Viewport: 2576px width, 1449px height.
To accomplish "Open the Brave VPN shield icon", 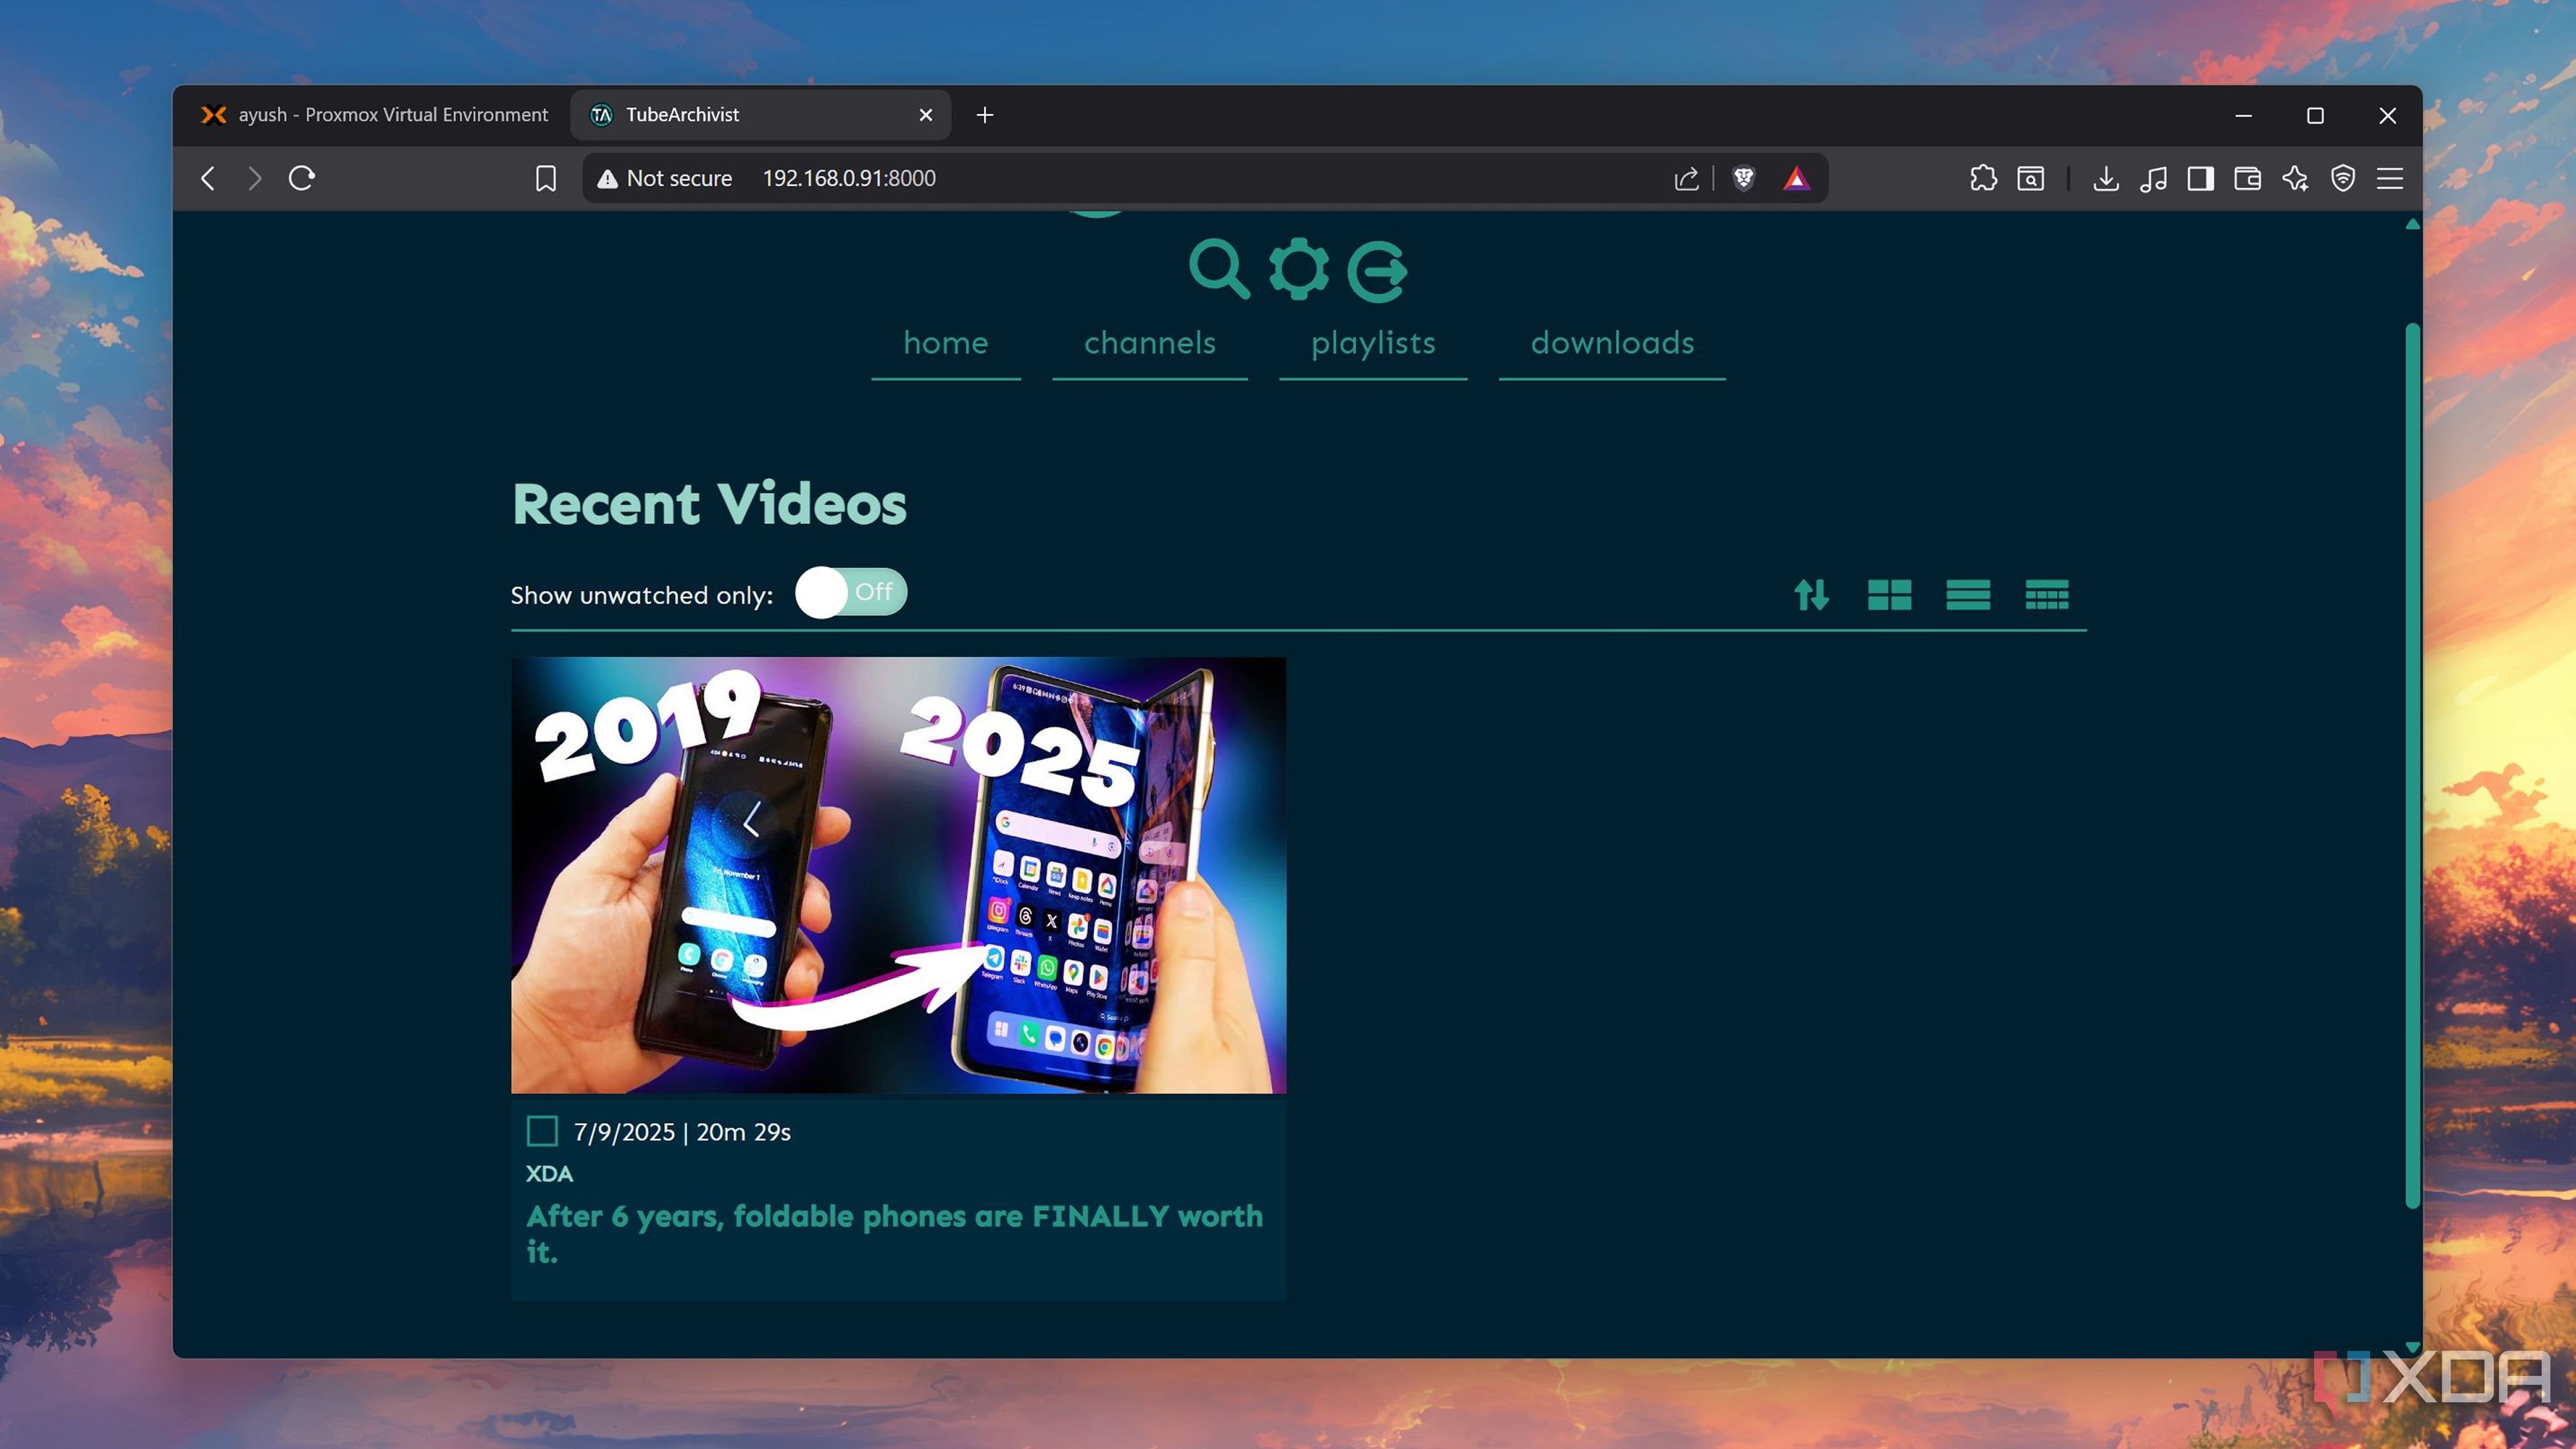I will (2342, 178).
